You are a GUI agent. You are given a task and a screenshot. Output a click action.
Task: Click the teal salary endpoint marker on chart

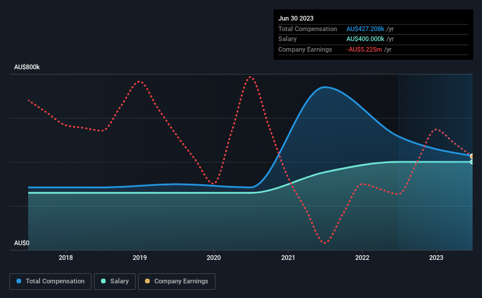click(x=472, y=162)
